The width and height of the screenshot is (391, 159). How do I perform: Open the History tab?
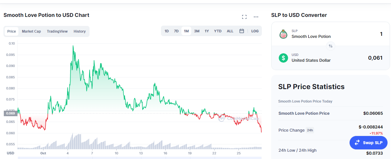[x=80, y=31]
